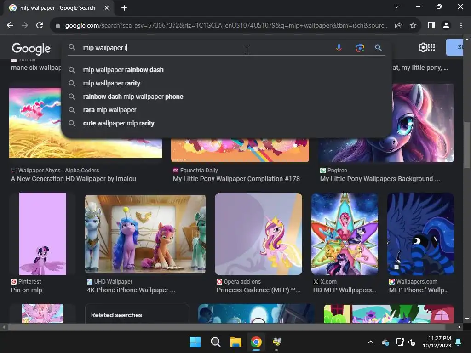The image size is (471, 353).
Task: Open the tab search chevron in title bar
Action: point(397,6)
